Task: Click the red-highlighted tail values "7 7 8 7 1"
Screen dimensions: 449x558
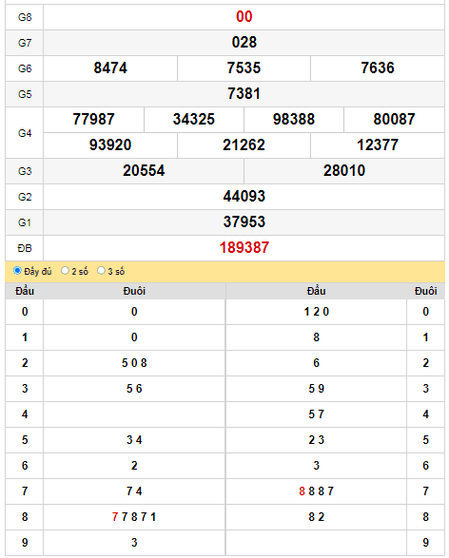Action: pos(134,517)
